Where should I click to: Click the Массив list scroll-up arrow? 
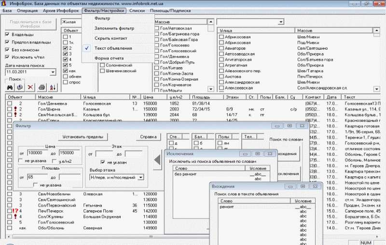pos(211,22)
